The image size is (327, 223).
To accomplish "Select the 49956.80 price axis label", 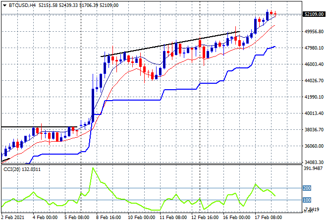I will 314,32.
